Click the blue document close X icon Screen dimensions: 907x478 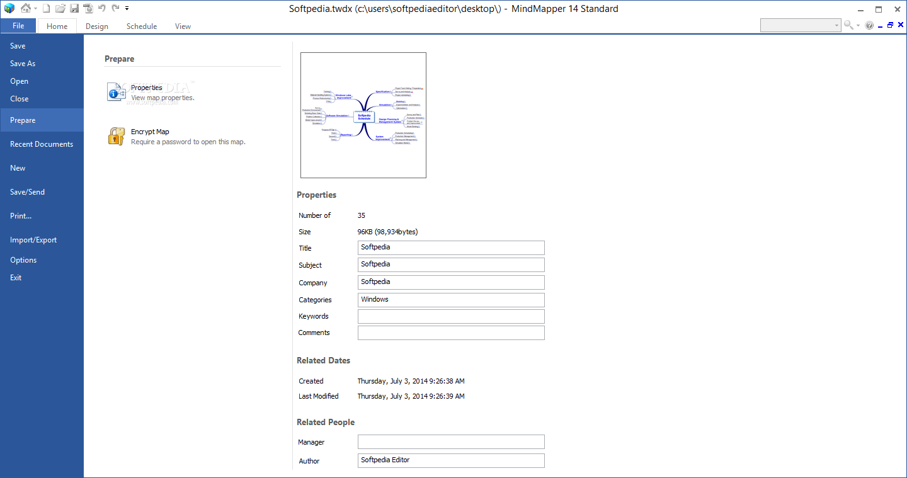(900, 25)
